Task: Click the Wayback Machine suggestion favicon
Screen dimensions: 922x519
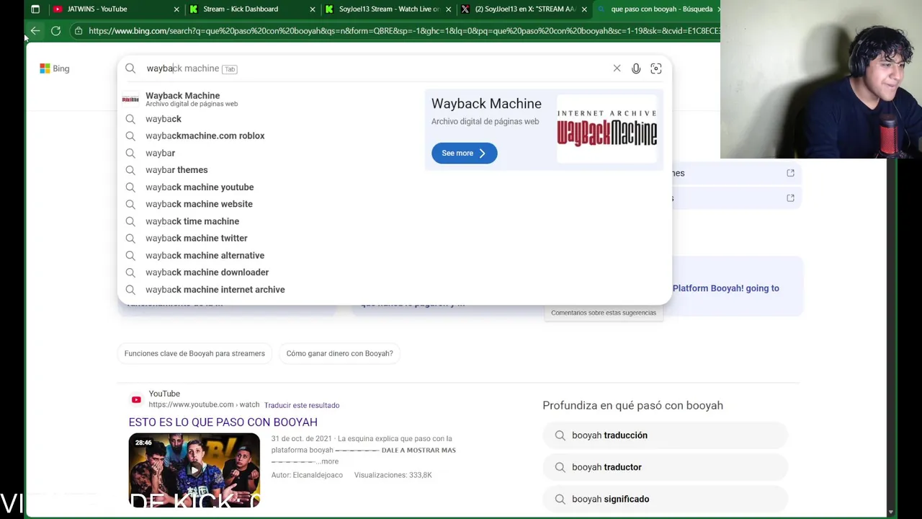Action: click(130, 99)
